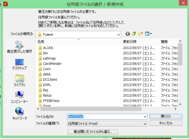
Task: Click the horizontal scrollbar right arrow
Action: tap(175, 109)
